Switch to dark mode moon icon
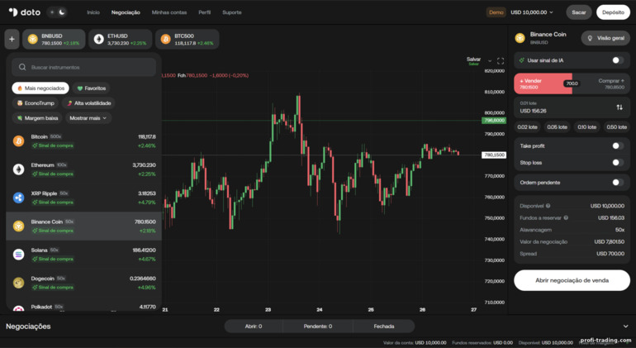The image size is (636, 348). point(62,12)
